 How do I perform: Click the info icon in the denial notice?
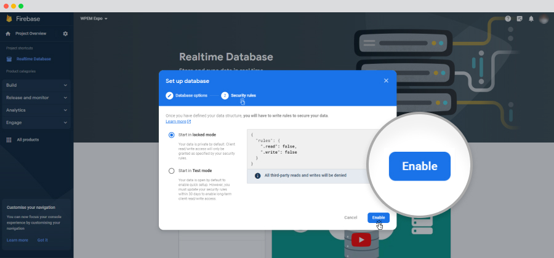[x=257, y=176]
